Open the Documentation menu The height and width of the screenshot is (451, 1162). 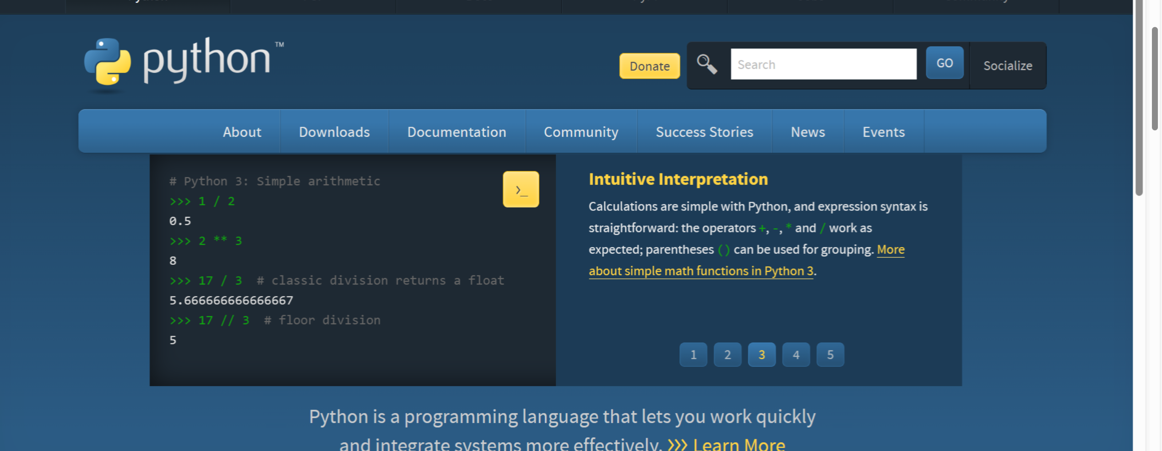coord(456,132)
